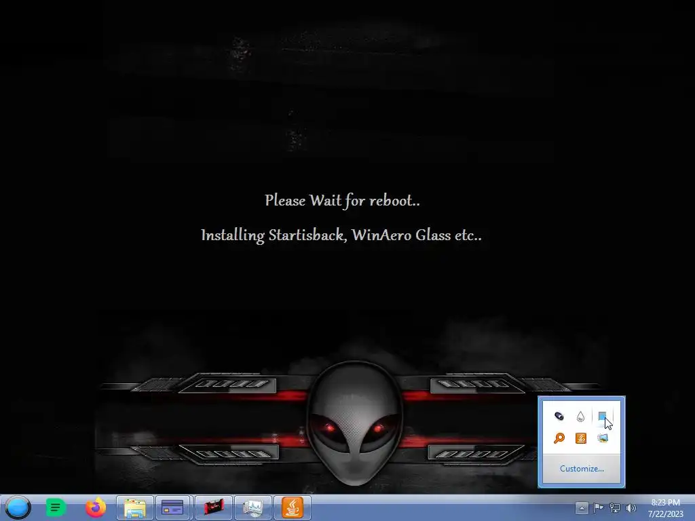Open the Action Center flag icon
This screenshot has width=695, height=521.
pyautogui.click(x=598, y=507)
